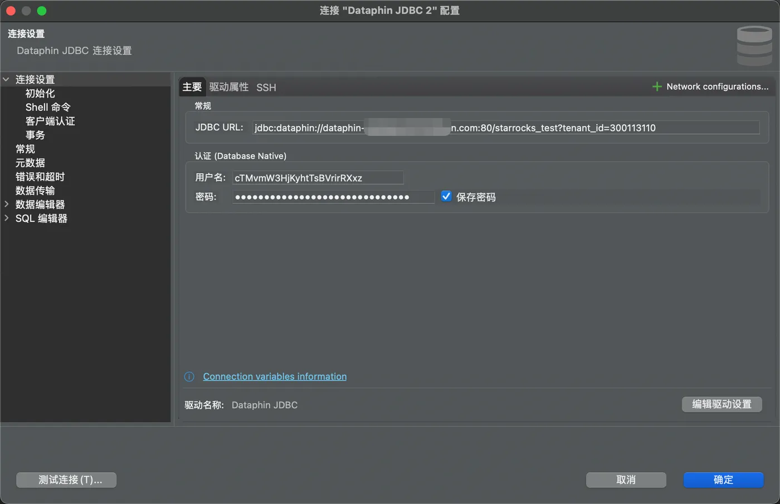
Task: Click the Dataphin JDBC 连接设置 subtitle
Action: pyautogui.click(x=74, y=51)
